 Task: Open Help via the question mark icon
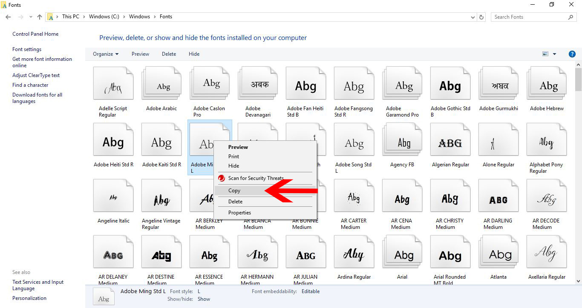click(572, 54)
